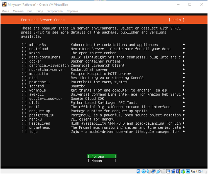Image resolution: width=208 pixels, height=174 pixels.
Task: Open the keepalived row details arrow
Action: point(184,123)
